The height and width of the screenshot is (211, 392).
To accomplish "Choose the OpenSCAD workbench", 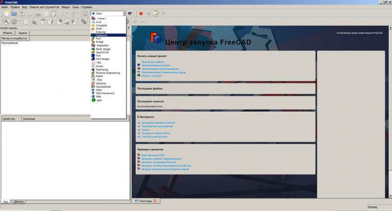I will click(108, 53).
